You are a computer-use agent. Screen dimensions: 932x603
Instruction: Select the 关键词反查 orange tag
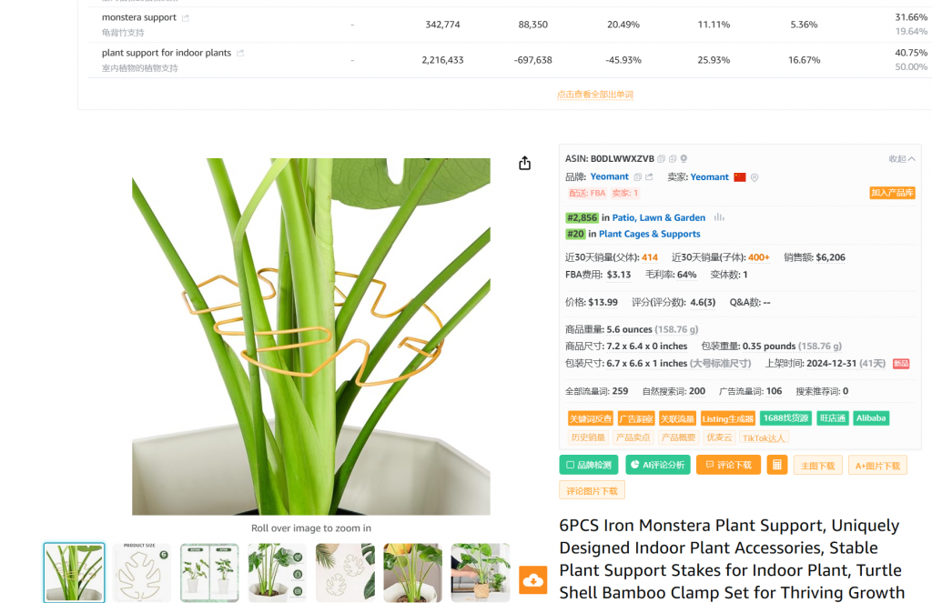click(x=590, y=419)
